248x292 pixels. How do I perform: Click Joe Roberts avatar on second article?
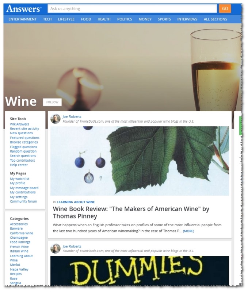pos(56,249)
